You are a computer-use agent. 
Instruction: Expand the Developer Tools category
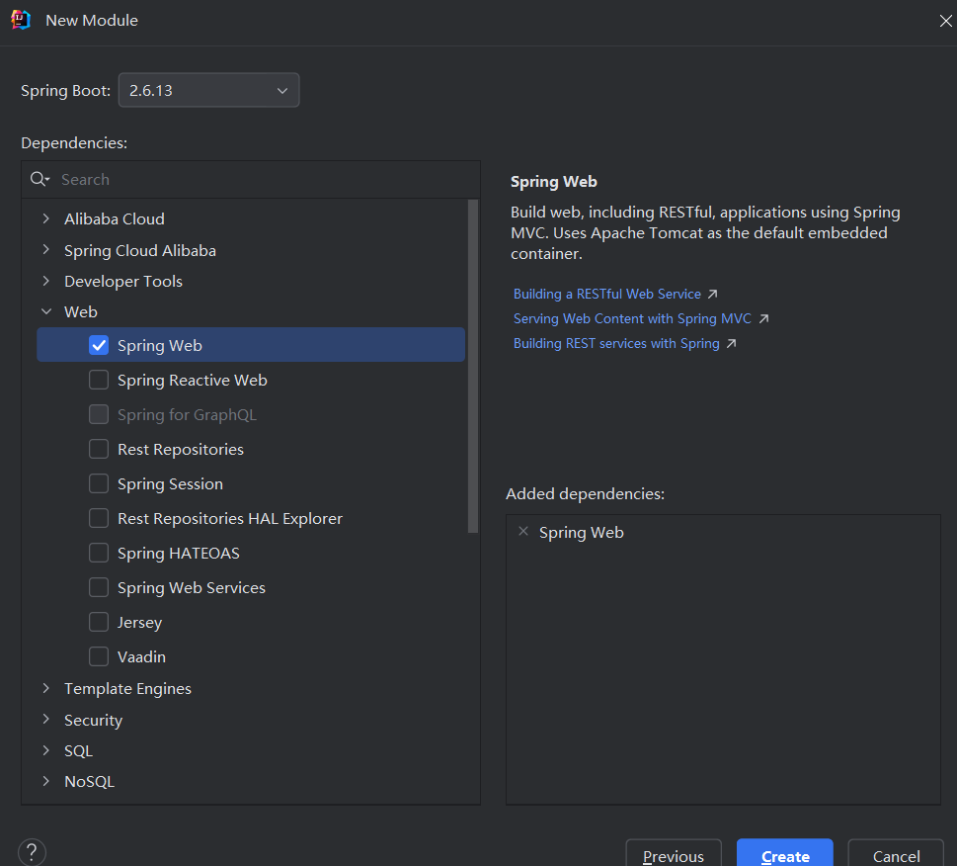(46, 281)
